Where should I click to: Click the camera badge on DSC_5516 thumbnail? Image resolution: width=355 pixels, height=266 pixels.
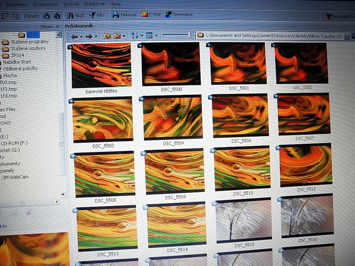tap(280, 199)
